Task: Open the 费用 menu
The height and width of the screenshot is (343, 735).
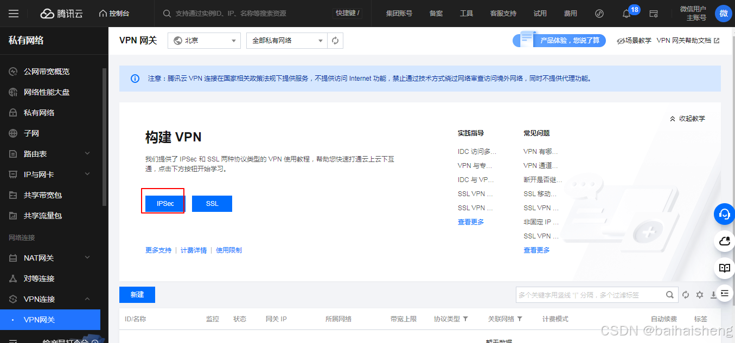Action: point(570,14)
